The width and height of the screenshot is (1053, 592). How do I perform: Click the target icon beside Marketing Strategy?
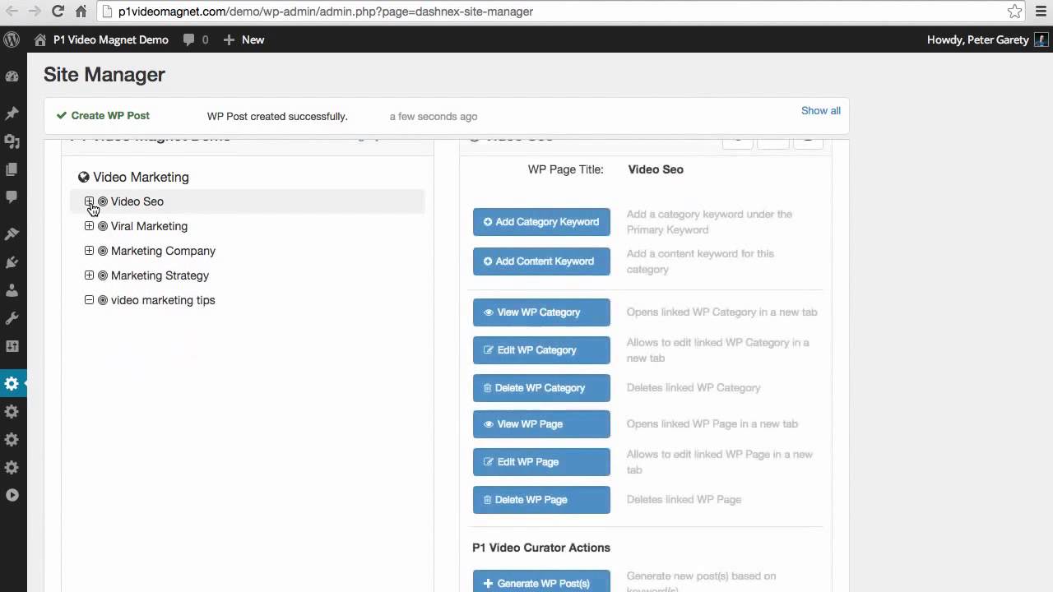(x=103, y=275)
